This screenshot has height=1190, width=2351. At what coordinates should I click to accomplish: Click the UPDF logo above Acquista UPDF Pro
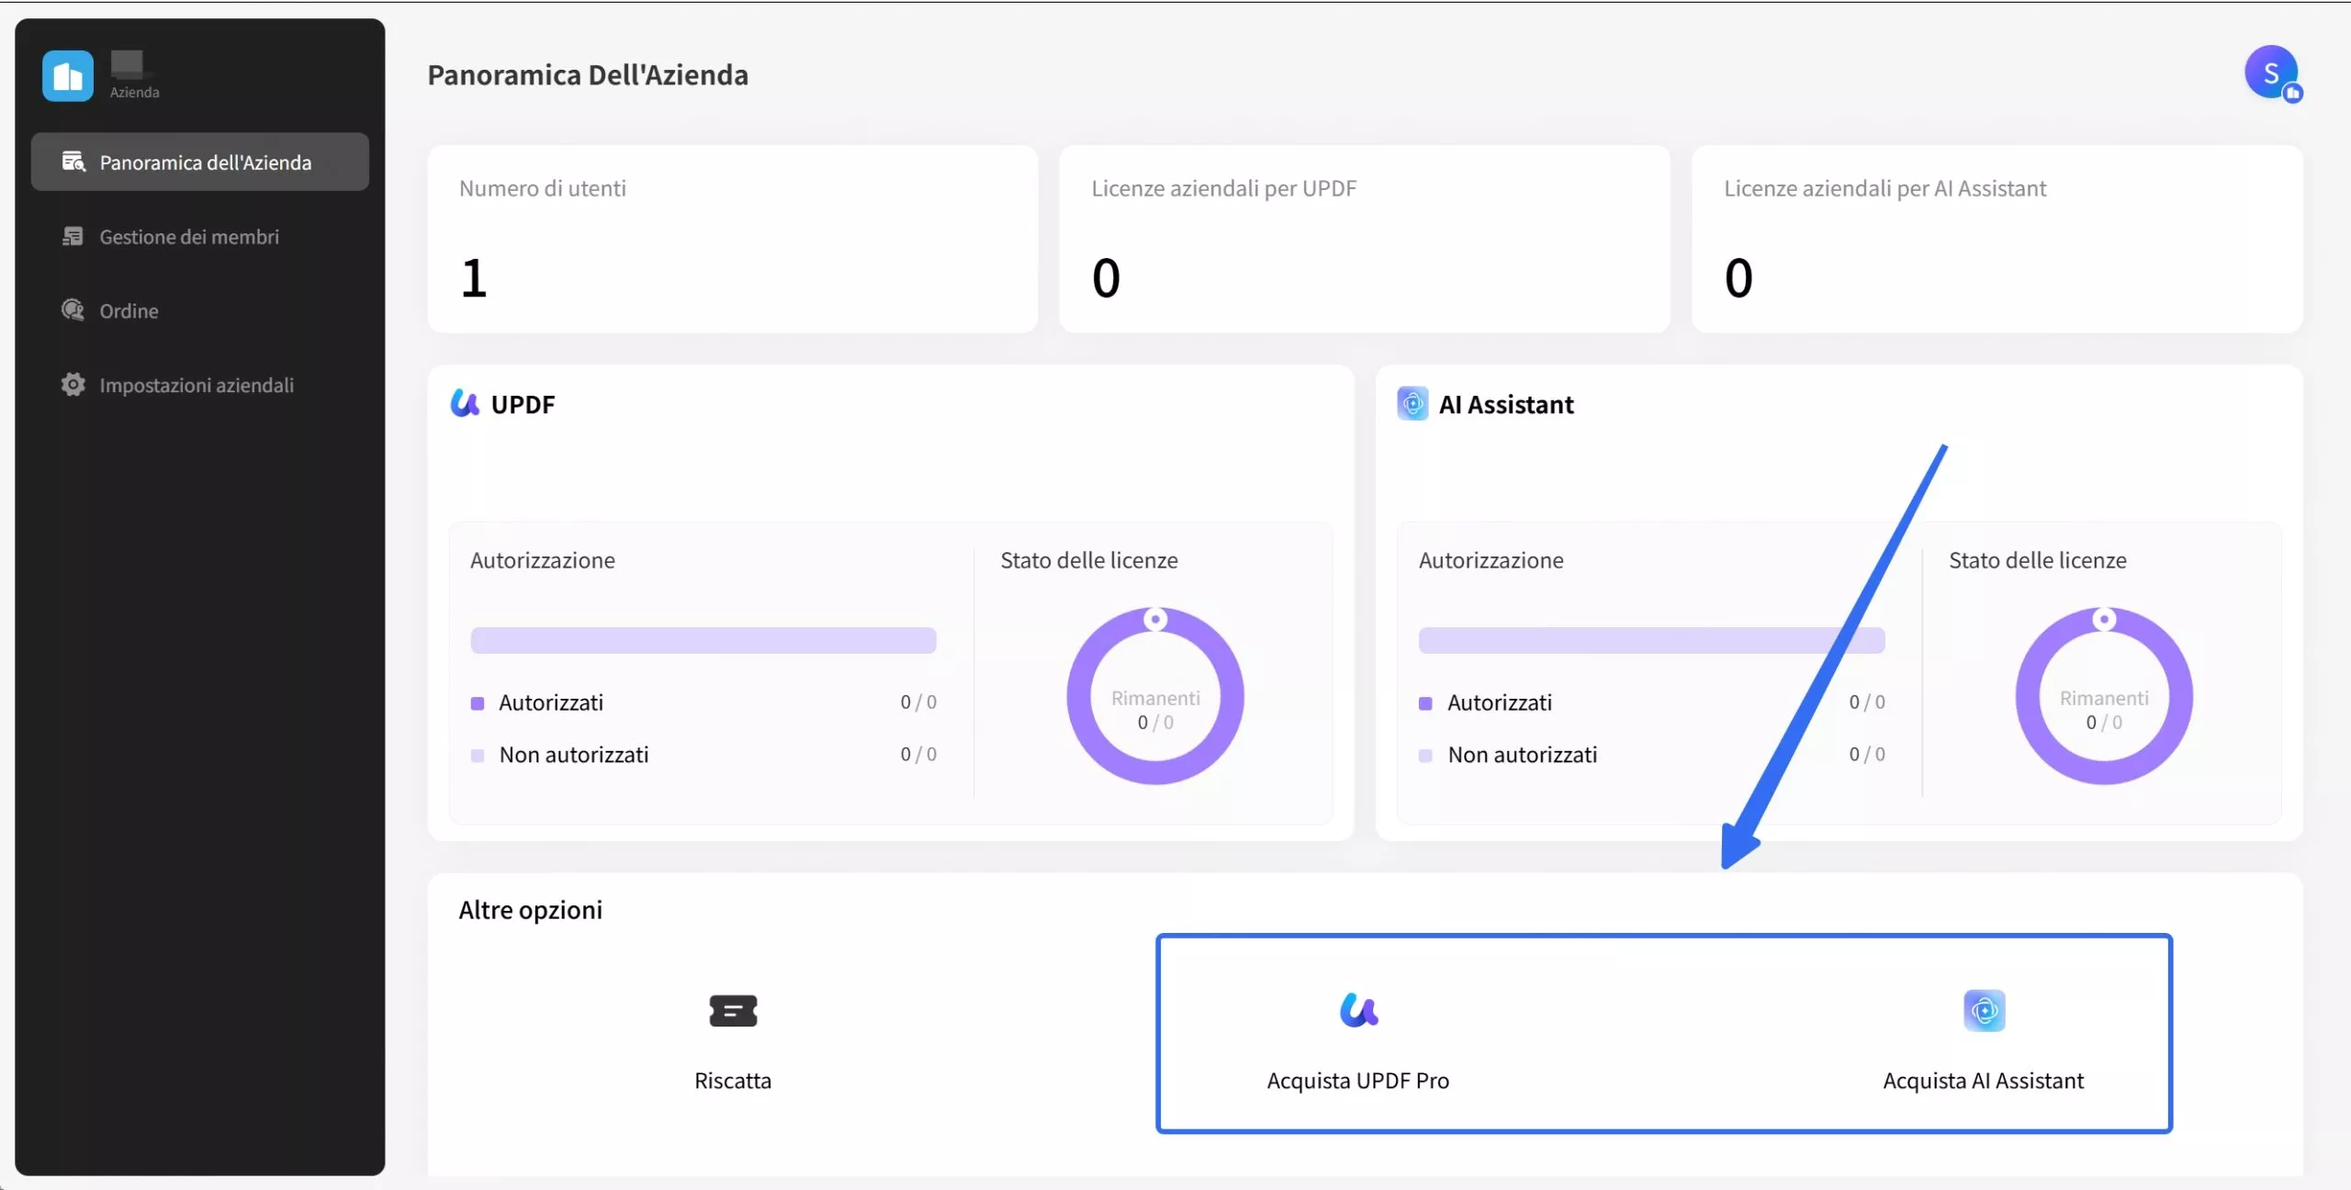(x=1358, y=1011)
